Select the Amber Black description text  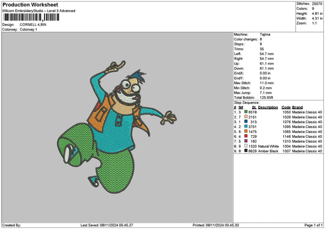pos(268,151)
